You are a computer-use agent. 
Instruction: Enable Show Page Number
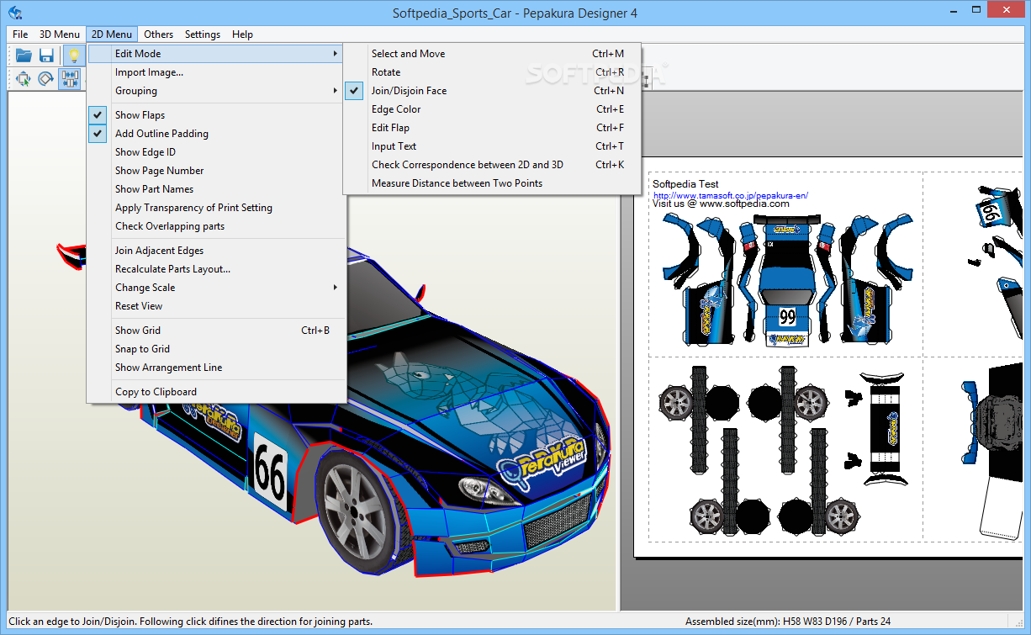[217, 171]
